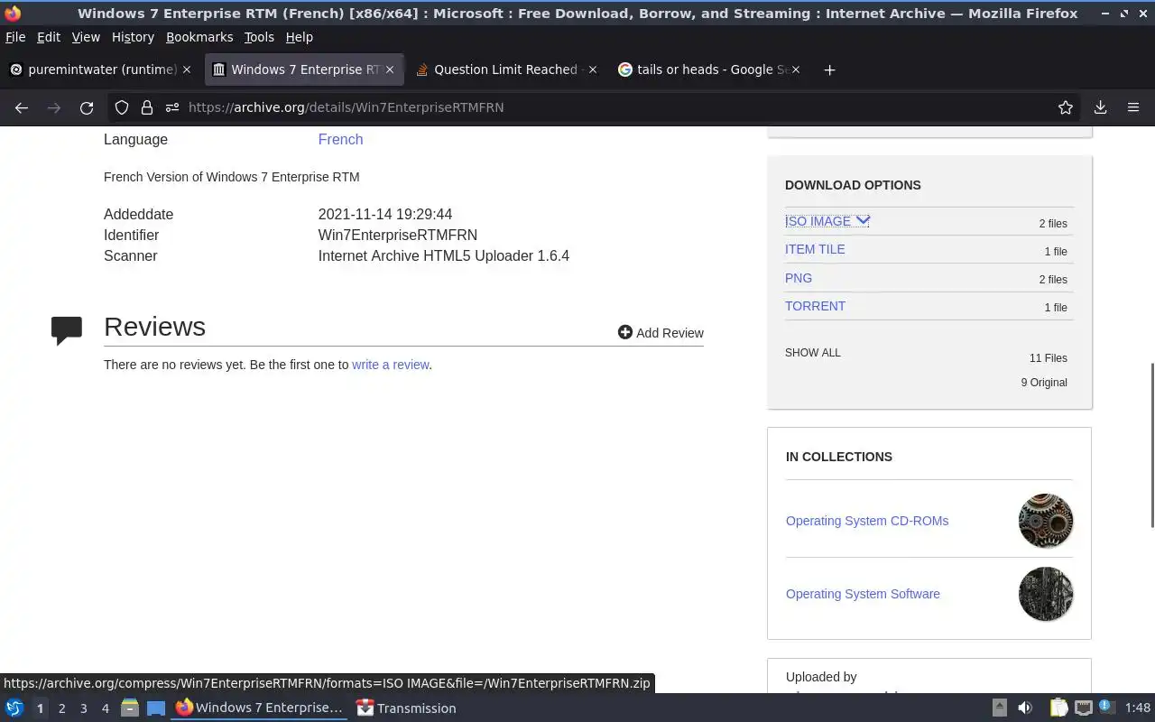Bookmark this page with the star icon
1155x722 pixels.
[x=1066, y=107]
